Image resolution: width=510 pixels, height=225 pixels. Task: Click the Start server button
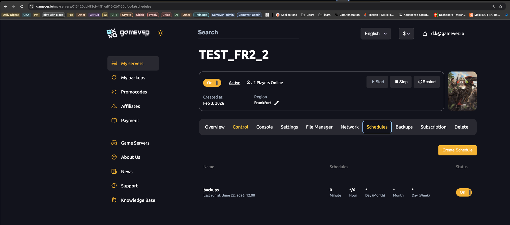click(x=377, y=82)
